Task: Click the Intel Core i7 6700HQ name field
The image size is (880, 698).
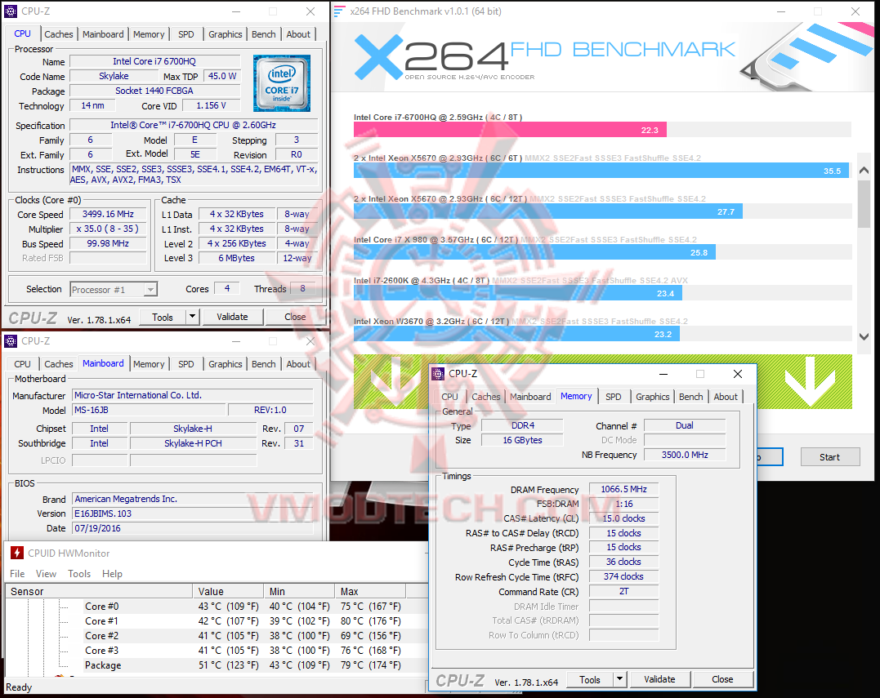Action: [154, 61]
